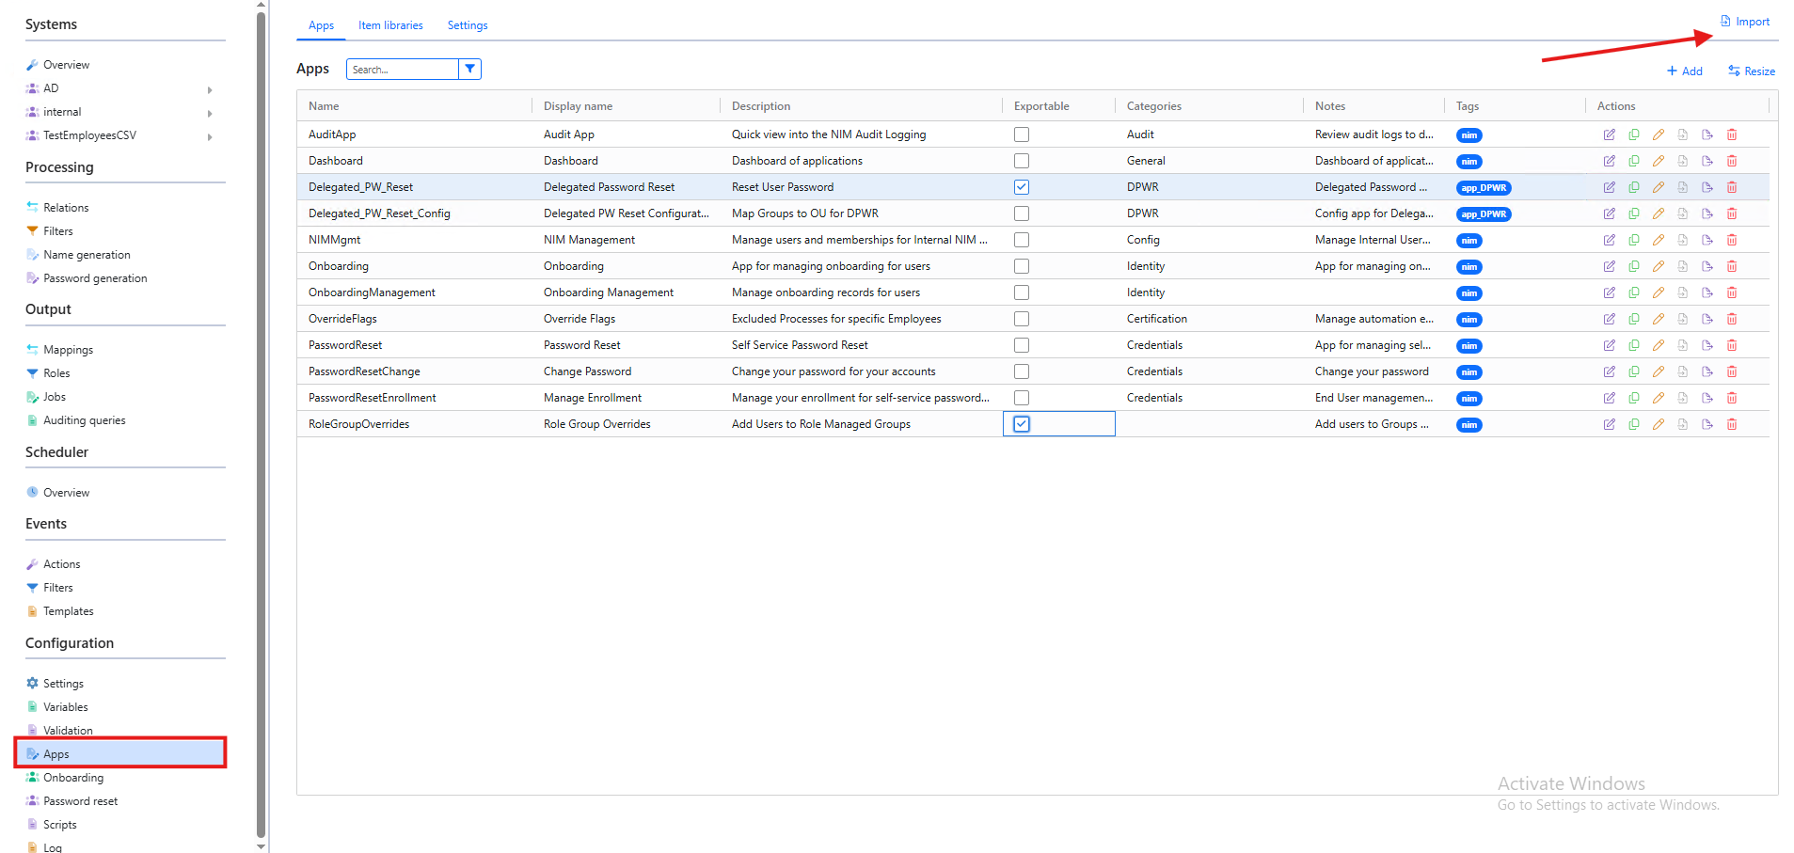
Task: Click the nim tag in AuditApp row
Action: tap(1469, 135)
